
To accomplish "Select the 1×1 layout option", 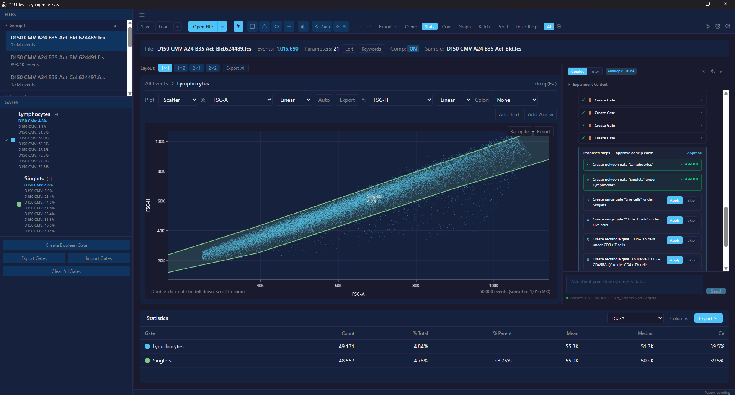I will tap(165, 68).
